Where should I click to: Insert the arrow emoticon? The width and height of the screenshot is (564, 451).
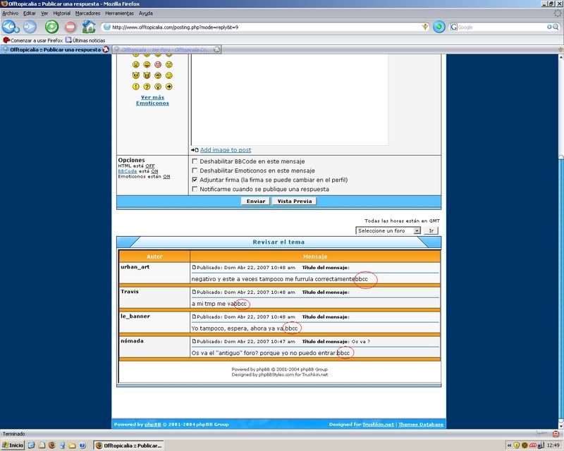(169, 87)
